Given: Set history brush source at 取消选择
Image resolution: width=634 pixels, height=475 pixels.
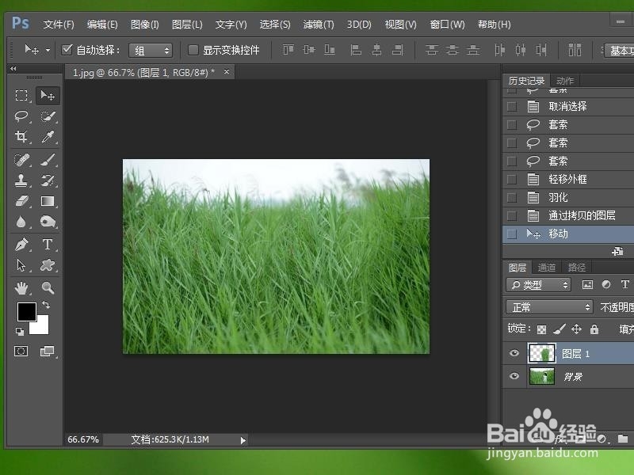Looking at the screenshot, I should click(x=511, y=107).
